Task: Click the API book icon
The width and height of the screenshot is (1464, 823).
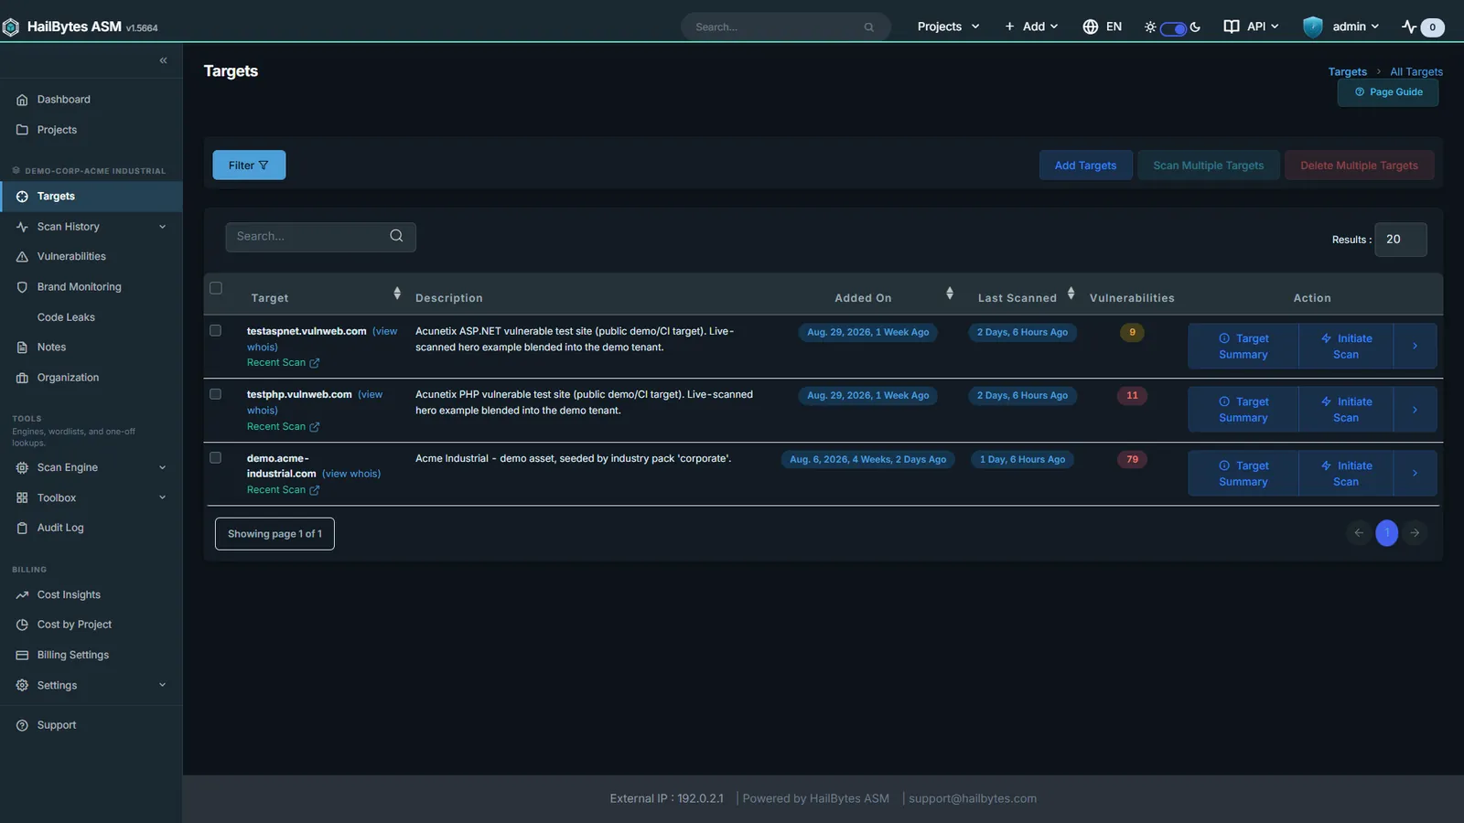Action: (1232, 27)
